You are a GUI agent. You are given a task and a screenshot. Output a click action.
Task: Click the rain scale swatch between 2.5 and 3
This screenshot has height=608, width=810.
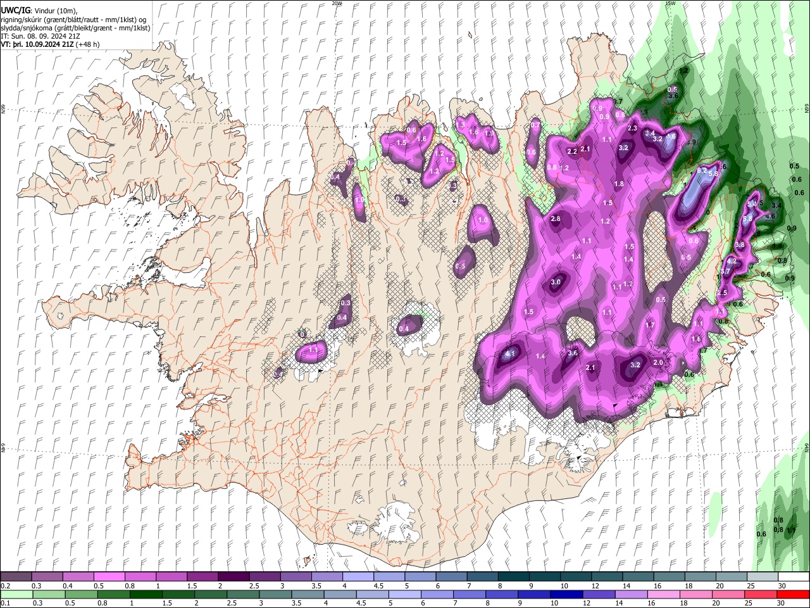[x=242, y=594]
